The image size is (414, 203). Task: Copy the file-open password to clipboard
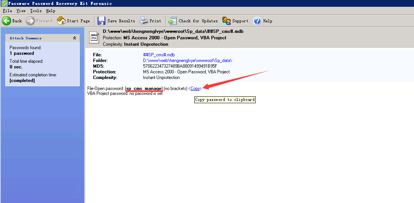(195, 88)
